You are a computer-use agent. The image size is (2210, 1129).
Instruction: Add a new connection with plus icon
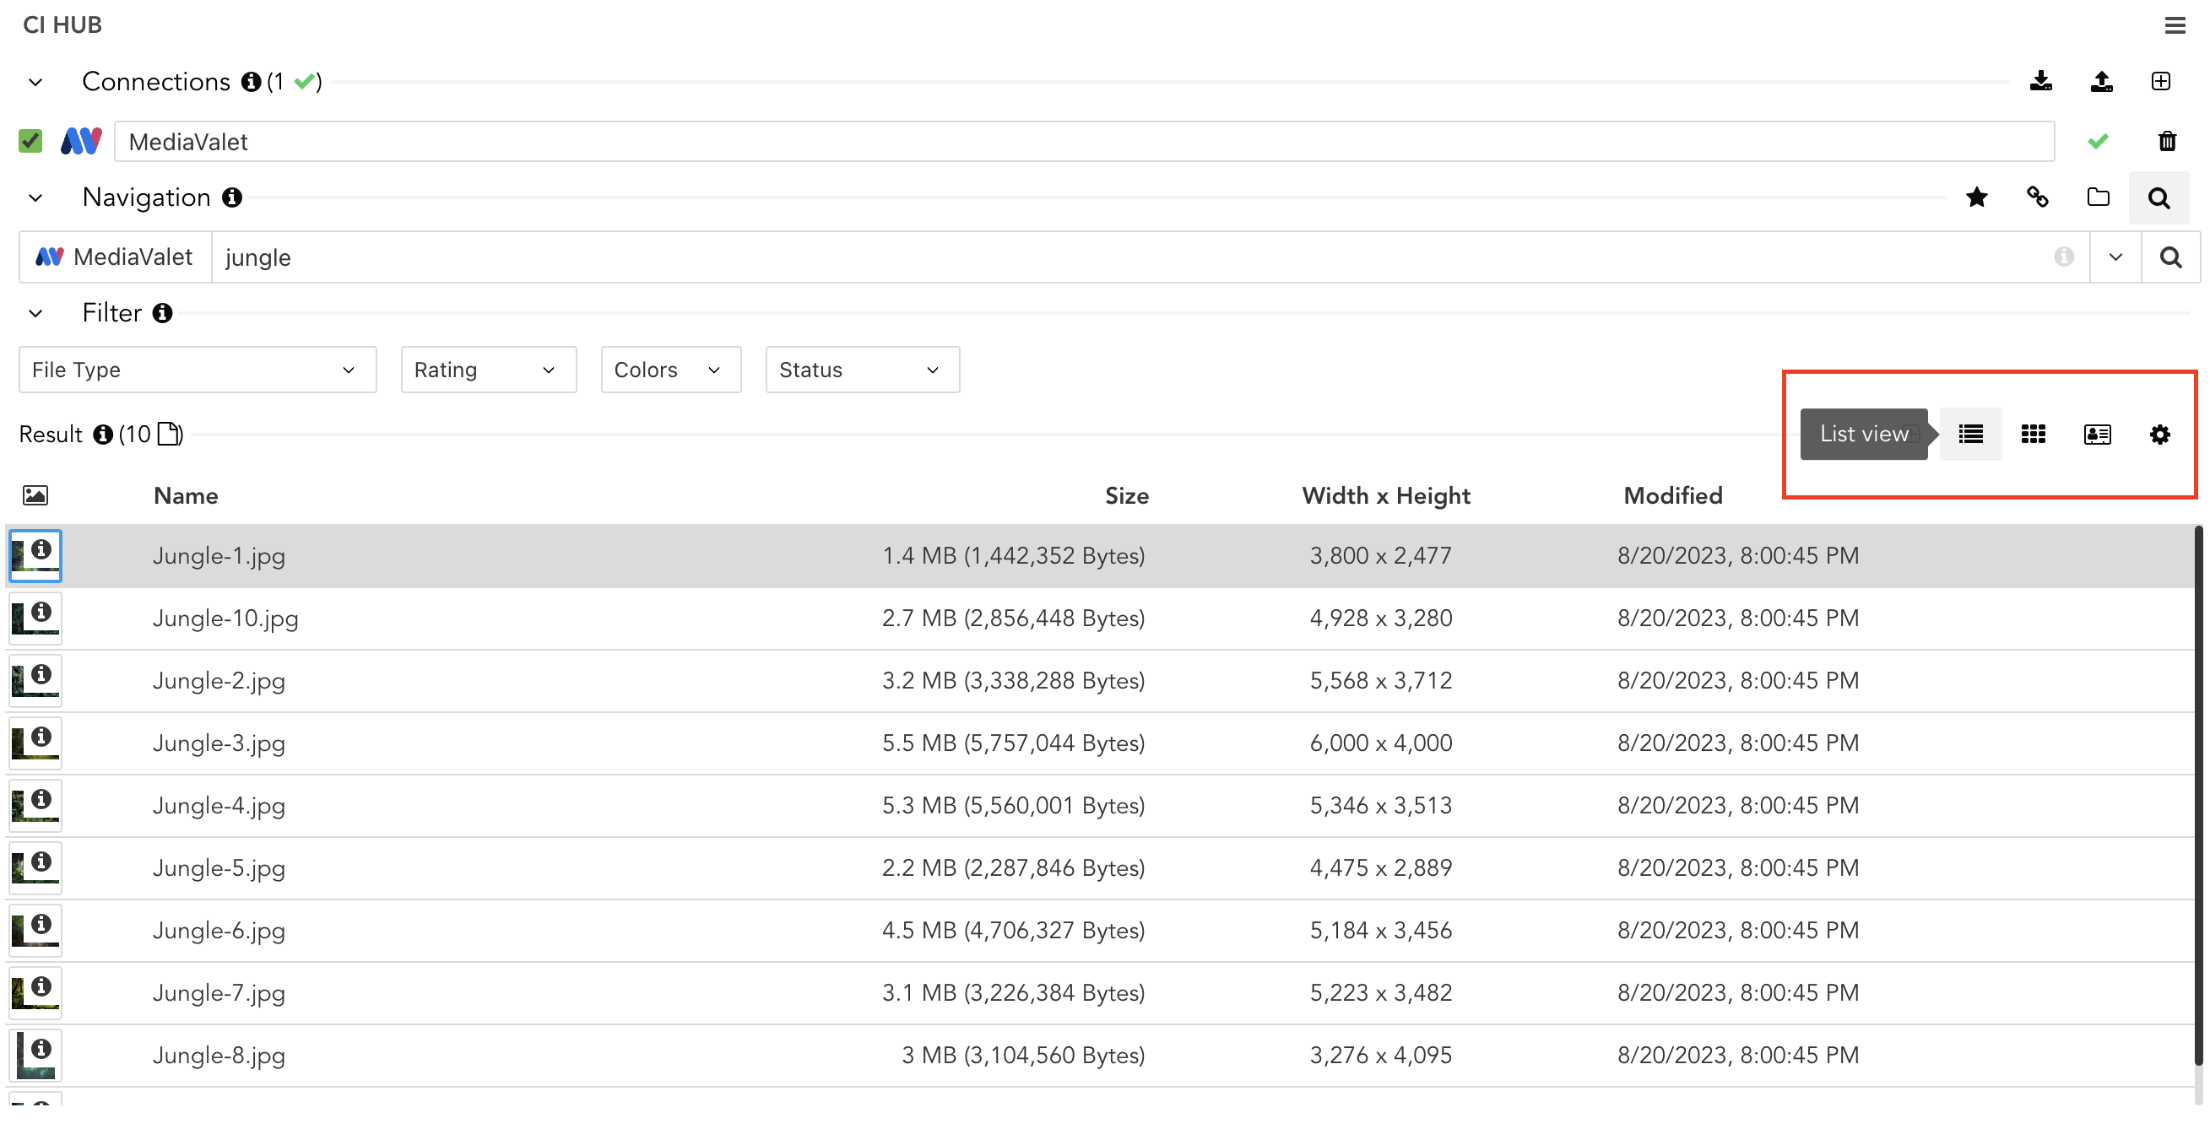tap(2161, 82)
